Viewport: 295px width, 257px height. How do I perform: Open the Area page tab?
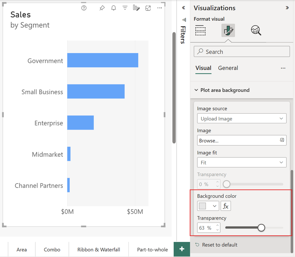pos(22,250)
